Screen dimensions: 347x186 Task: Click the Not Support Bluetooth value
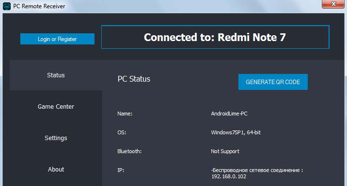tap(225, 151)
